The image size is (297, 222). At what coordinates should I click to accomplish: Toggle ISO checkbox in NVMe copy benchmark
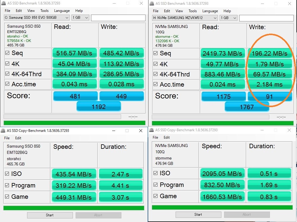coord(156,173)
